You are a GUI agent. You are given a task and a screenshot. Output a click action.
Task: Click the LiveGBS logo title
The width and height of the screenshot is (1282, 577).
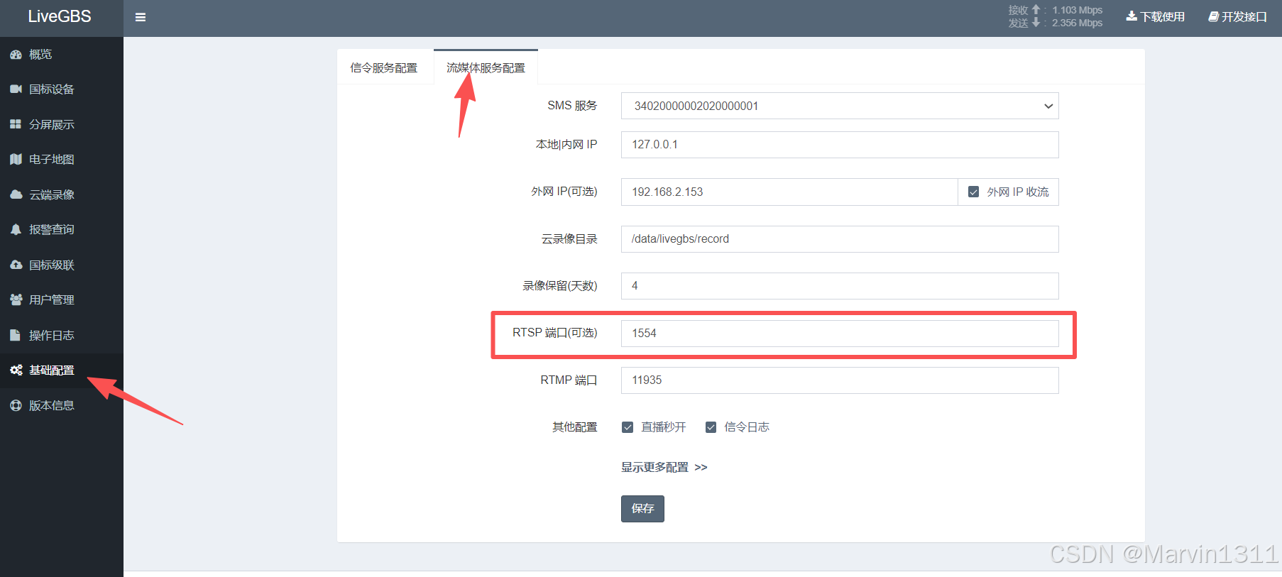(60, 16)
